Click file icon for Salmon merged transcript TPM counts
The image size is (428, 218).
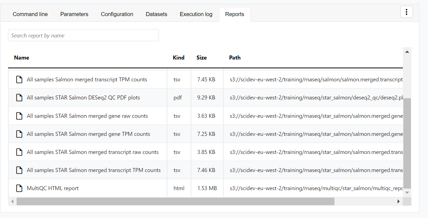point(19,80)
